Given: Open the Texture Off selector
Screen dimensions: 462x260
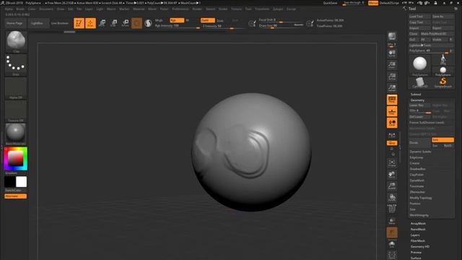Looking at the screenshot, I should 16,111.
